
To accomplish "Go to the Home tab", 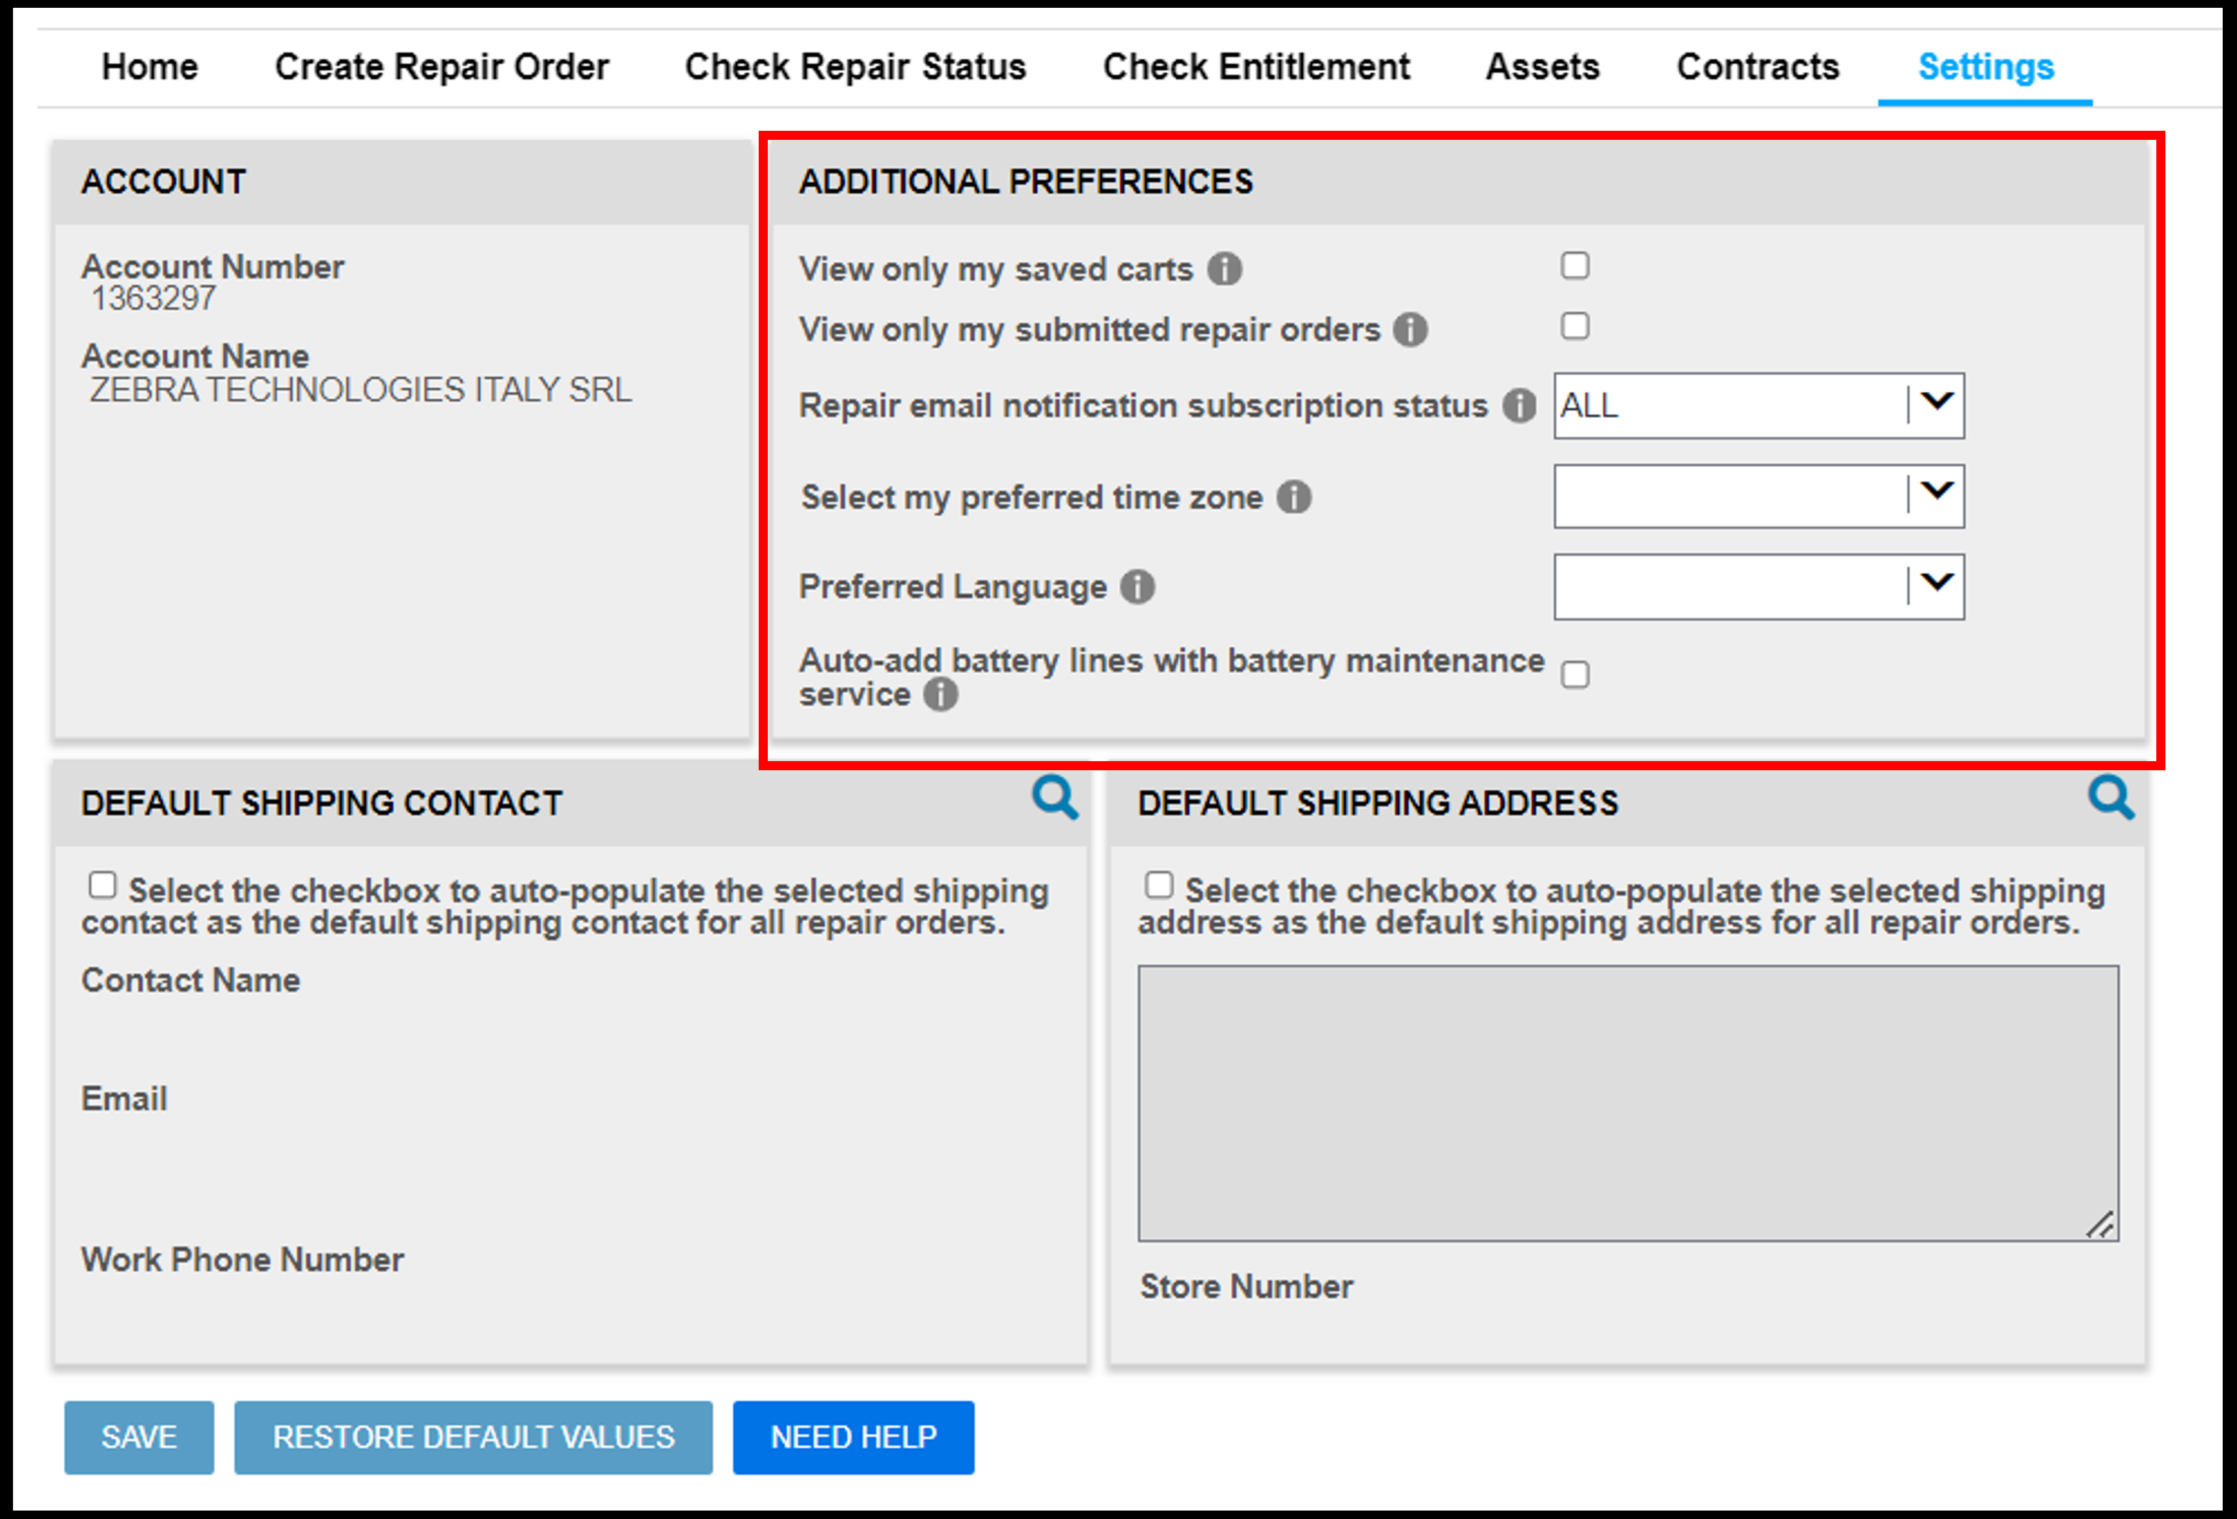I will point(149,66).
